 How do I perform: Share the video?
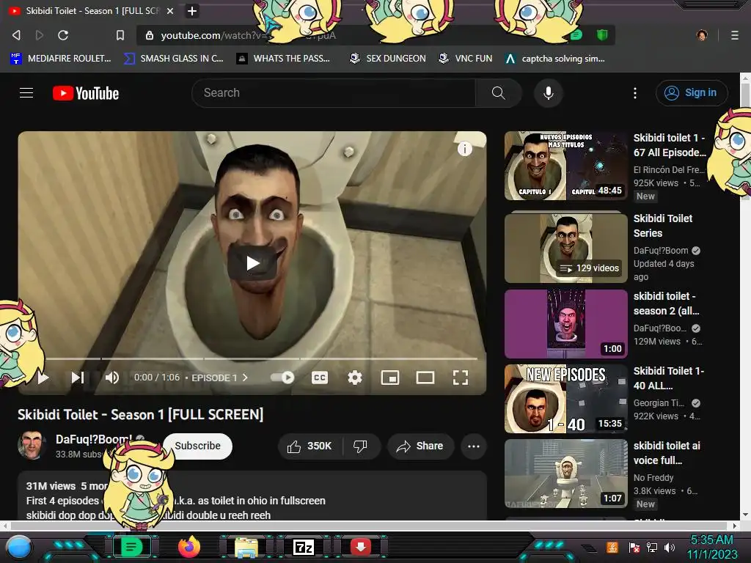click(x=420, y=446)
